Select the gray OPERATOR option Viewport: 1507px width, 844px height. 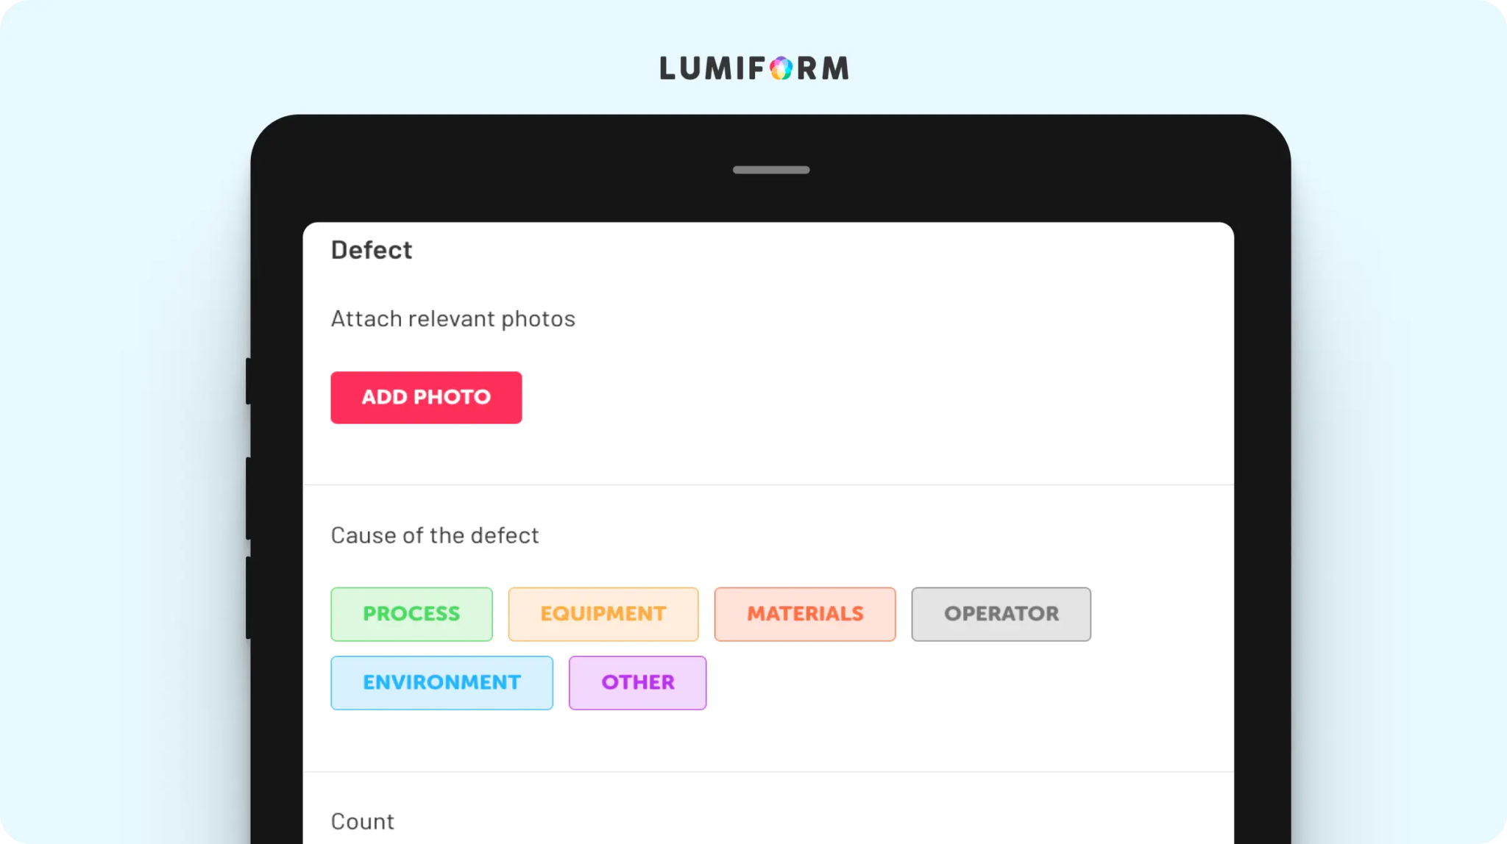(x=1001, y=614)
